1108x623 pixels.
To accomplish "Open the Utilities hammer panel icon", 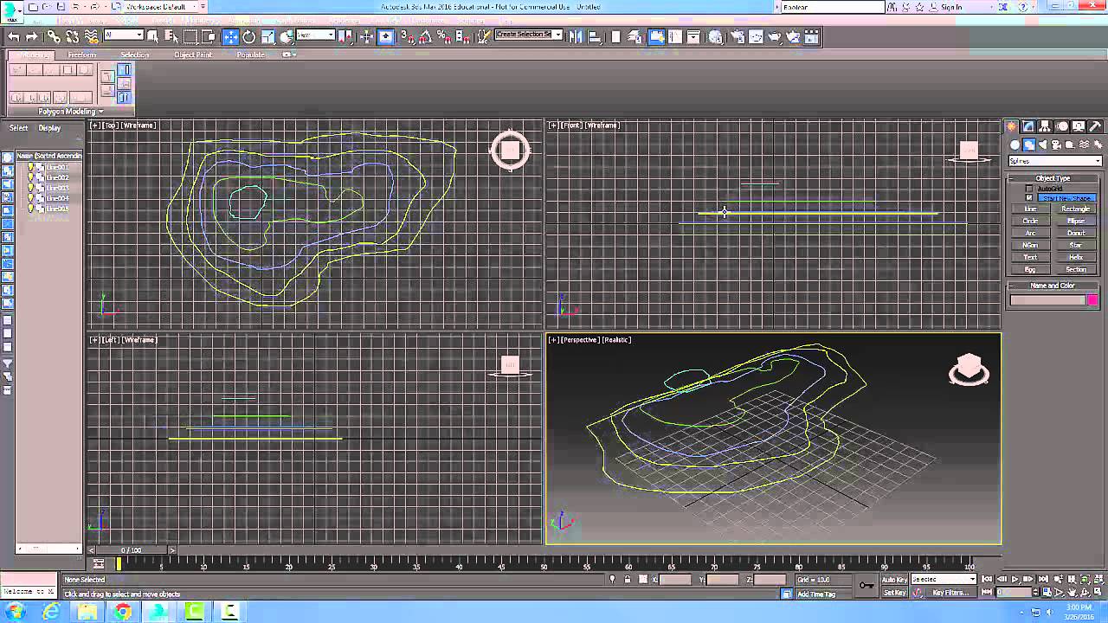I will coord(1095,126).
